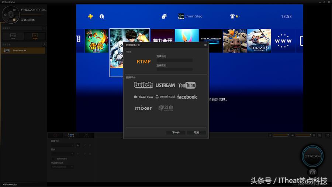
Task: Select the Multi capture mode
Action: [13, 36]
